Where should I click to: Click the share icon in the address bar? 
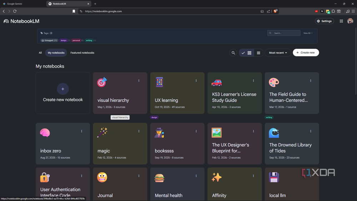268,11
